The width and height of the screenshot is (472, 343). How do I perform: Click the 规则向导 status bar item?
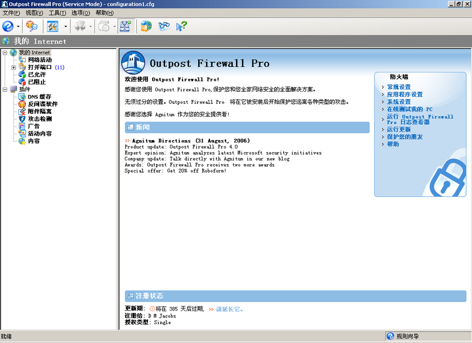407,336
